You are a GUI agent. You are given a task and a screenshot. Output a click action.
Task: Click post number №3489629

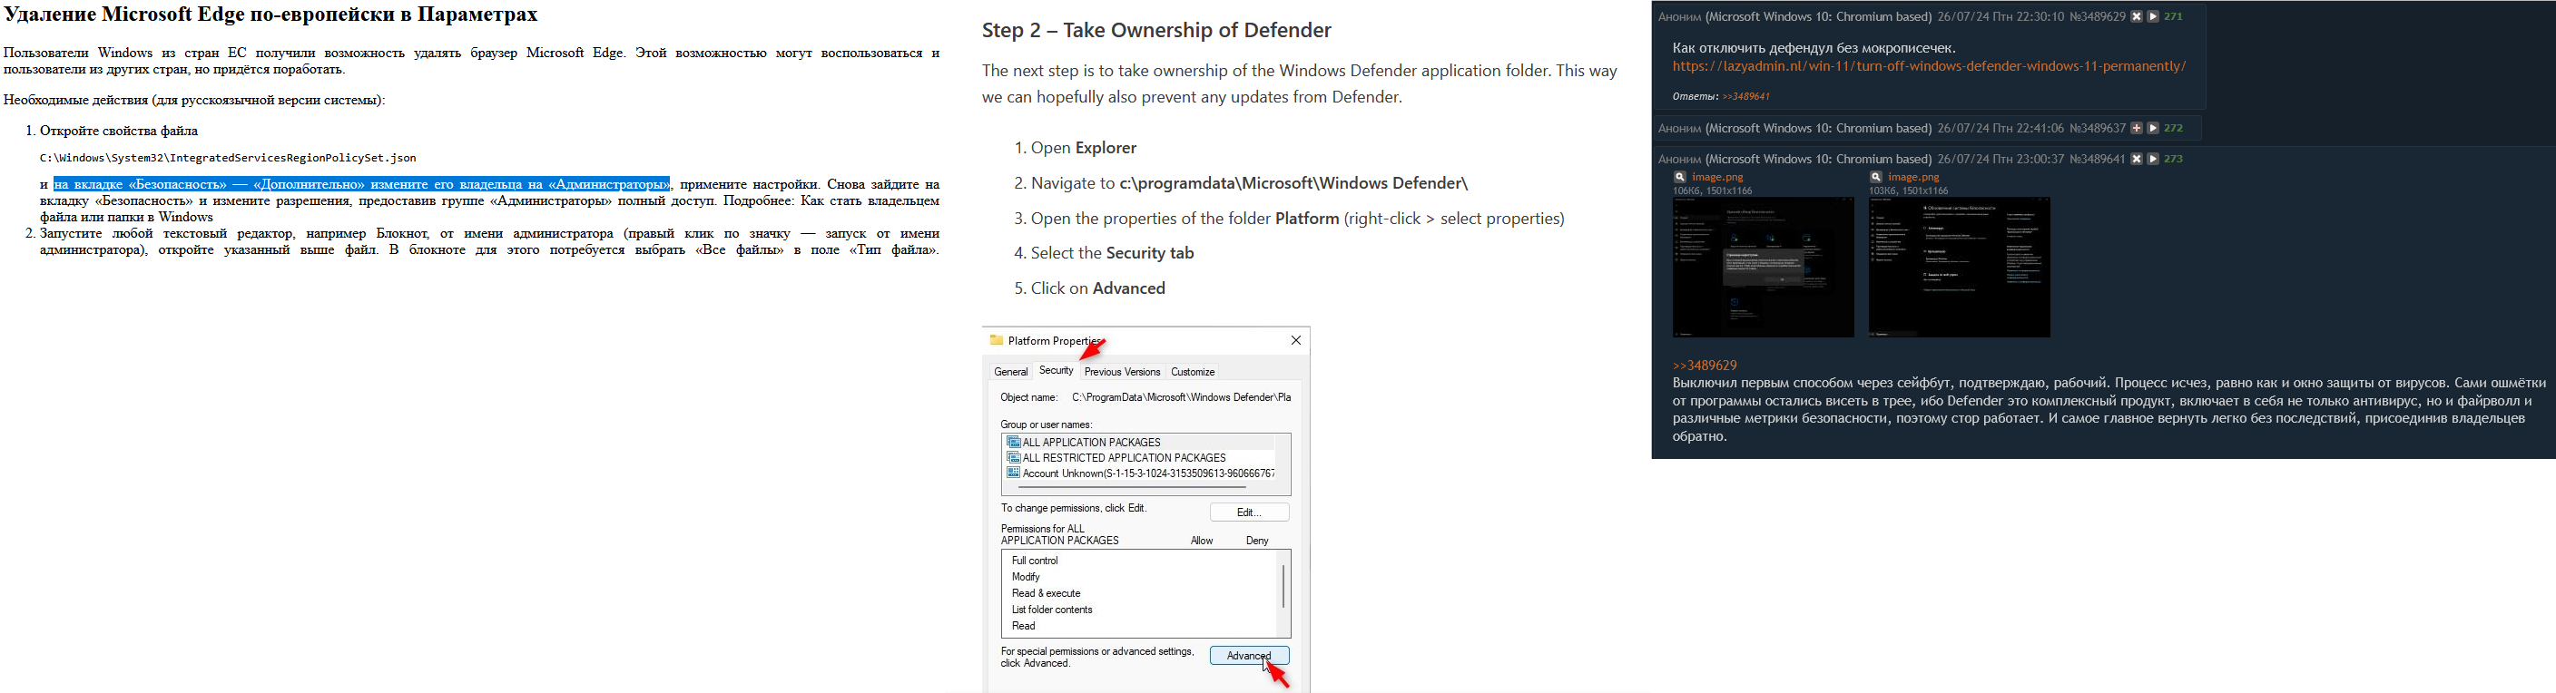point(2097,17)
